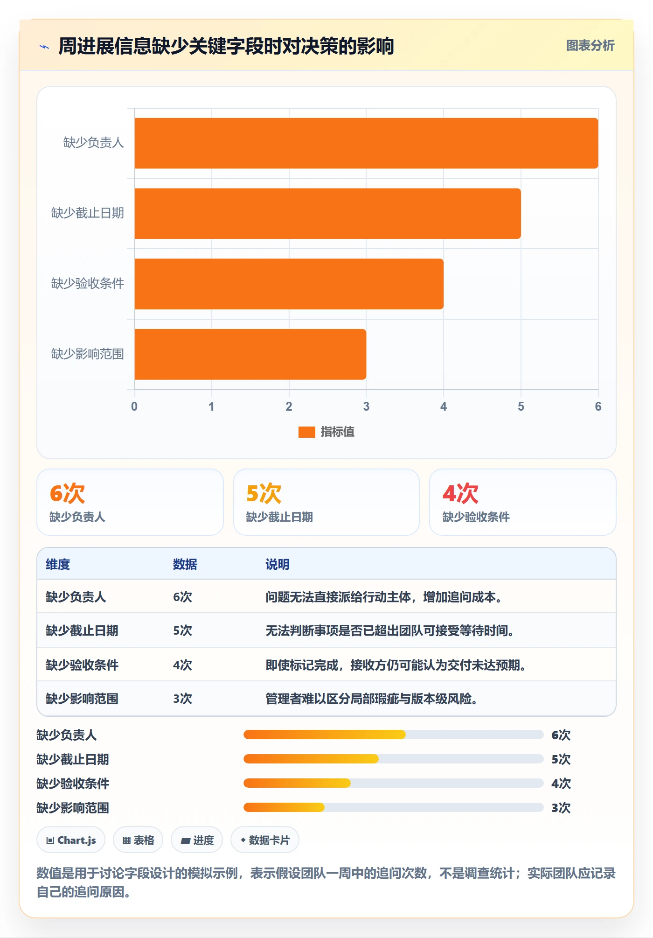Screen dimensions: 653x938
Task: Click the 缺少影响范围 progress bar
Action: pyautogui.click(x=393, y=807)
